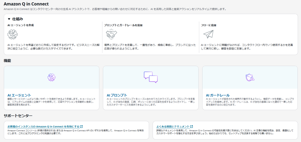Click the AI エージェントを作成 step heading

21,25
